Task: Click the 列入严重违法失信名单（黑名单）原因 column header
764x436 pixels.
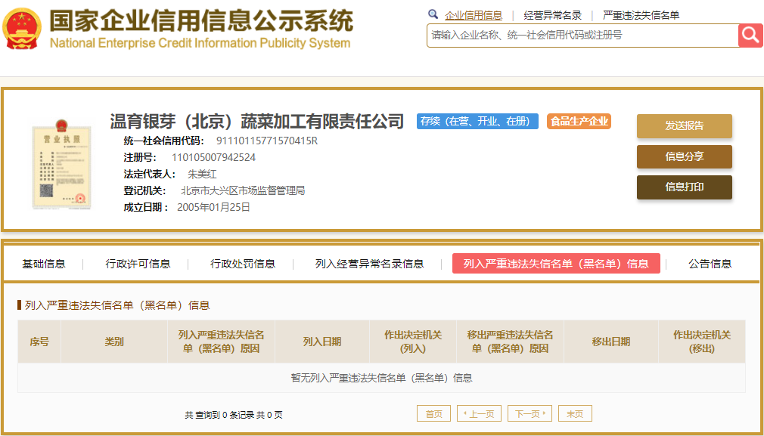Action: (221, 342)
